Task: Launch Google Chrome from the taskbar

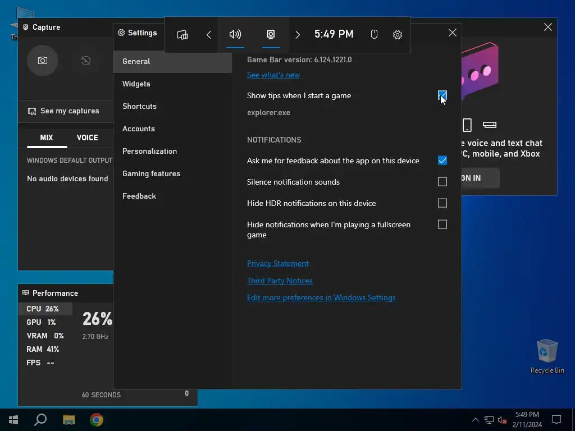Action: [97, 420]
